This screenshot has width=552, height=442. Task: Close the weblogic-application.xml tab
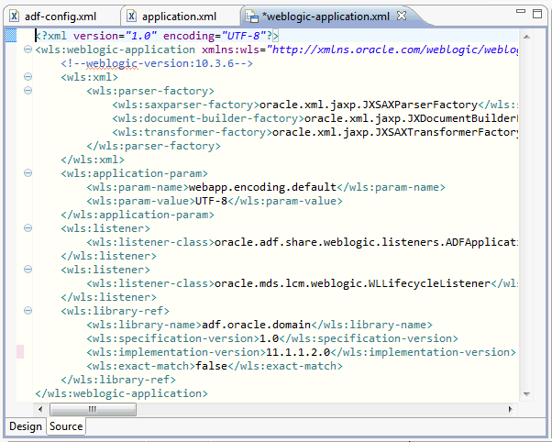coord(402,16)
